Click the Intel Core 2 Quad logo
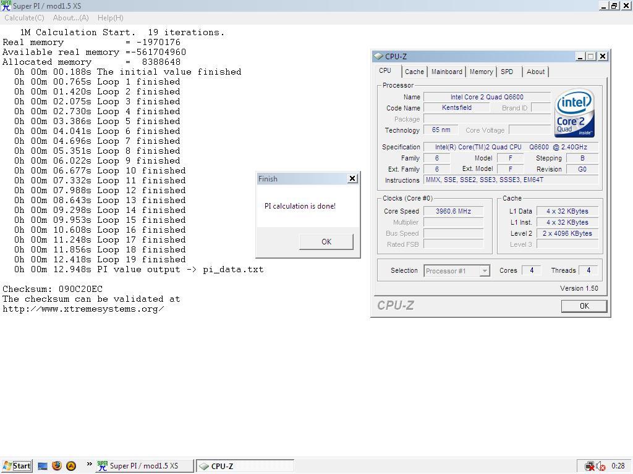Screen dimensions: 633x474 tap(574, 113)
